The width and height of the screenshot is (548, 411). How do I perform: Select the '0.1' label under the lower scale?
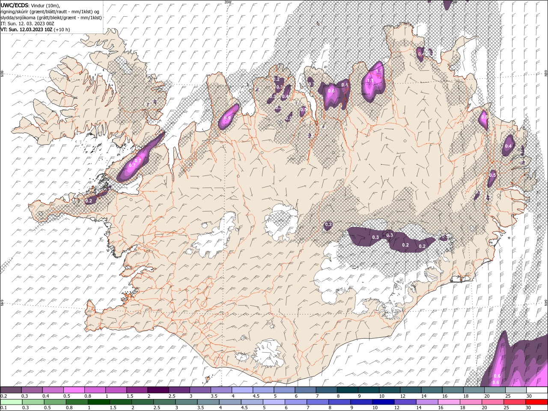point(4,408)
